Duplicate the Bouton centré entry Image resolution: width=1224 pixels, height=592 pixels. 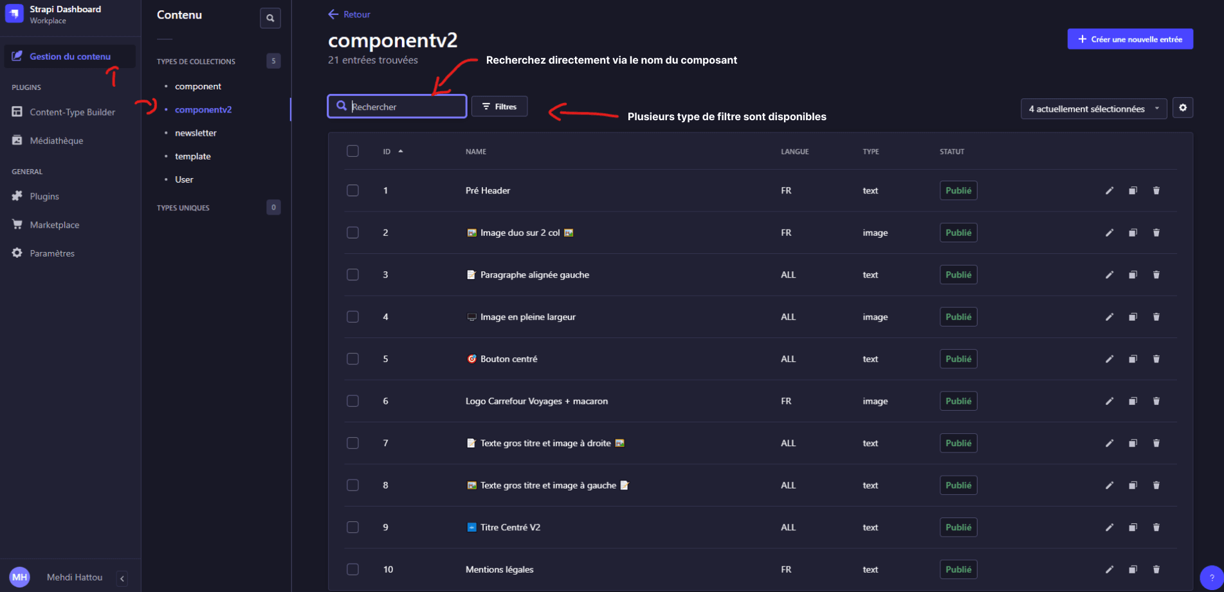(1133, 359)
